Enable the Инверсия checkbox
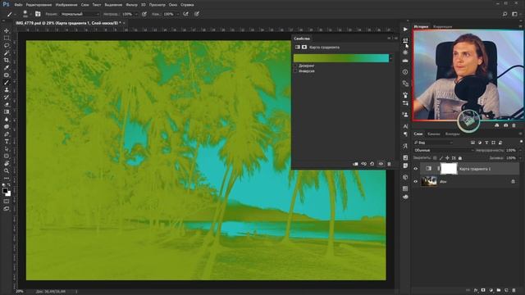Screen dimensions: 525x295 [295, 71]
